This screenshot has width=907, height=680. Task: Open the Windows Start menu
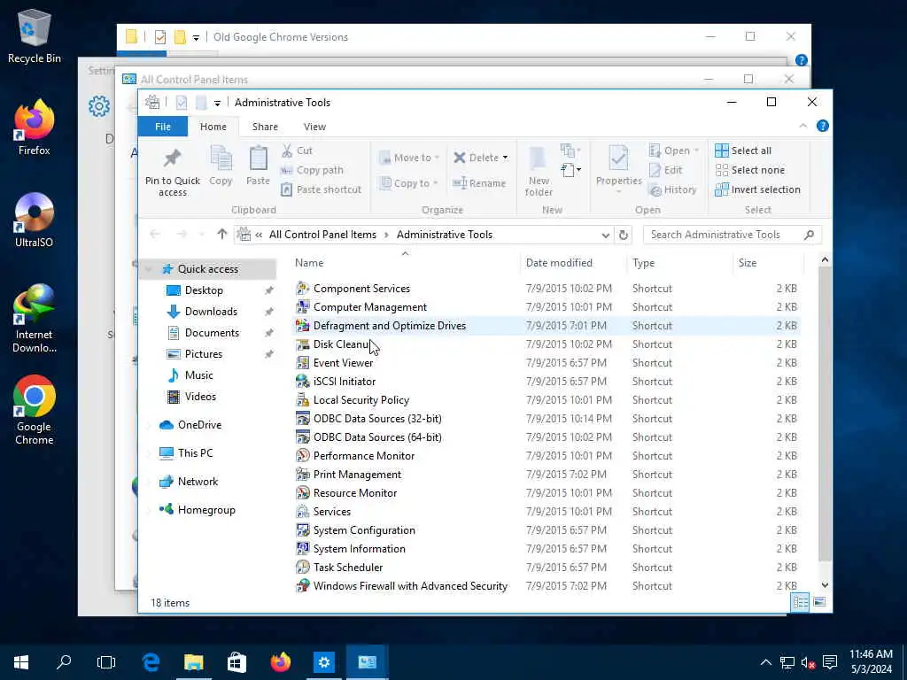point(21,662)
